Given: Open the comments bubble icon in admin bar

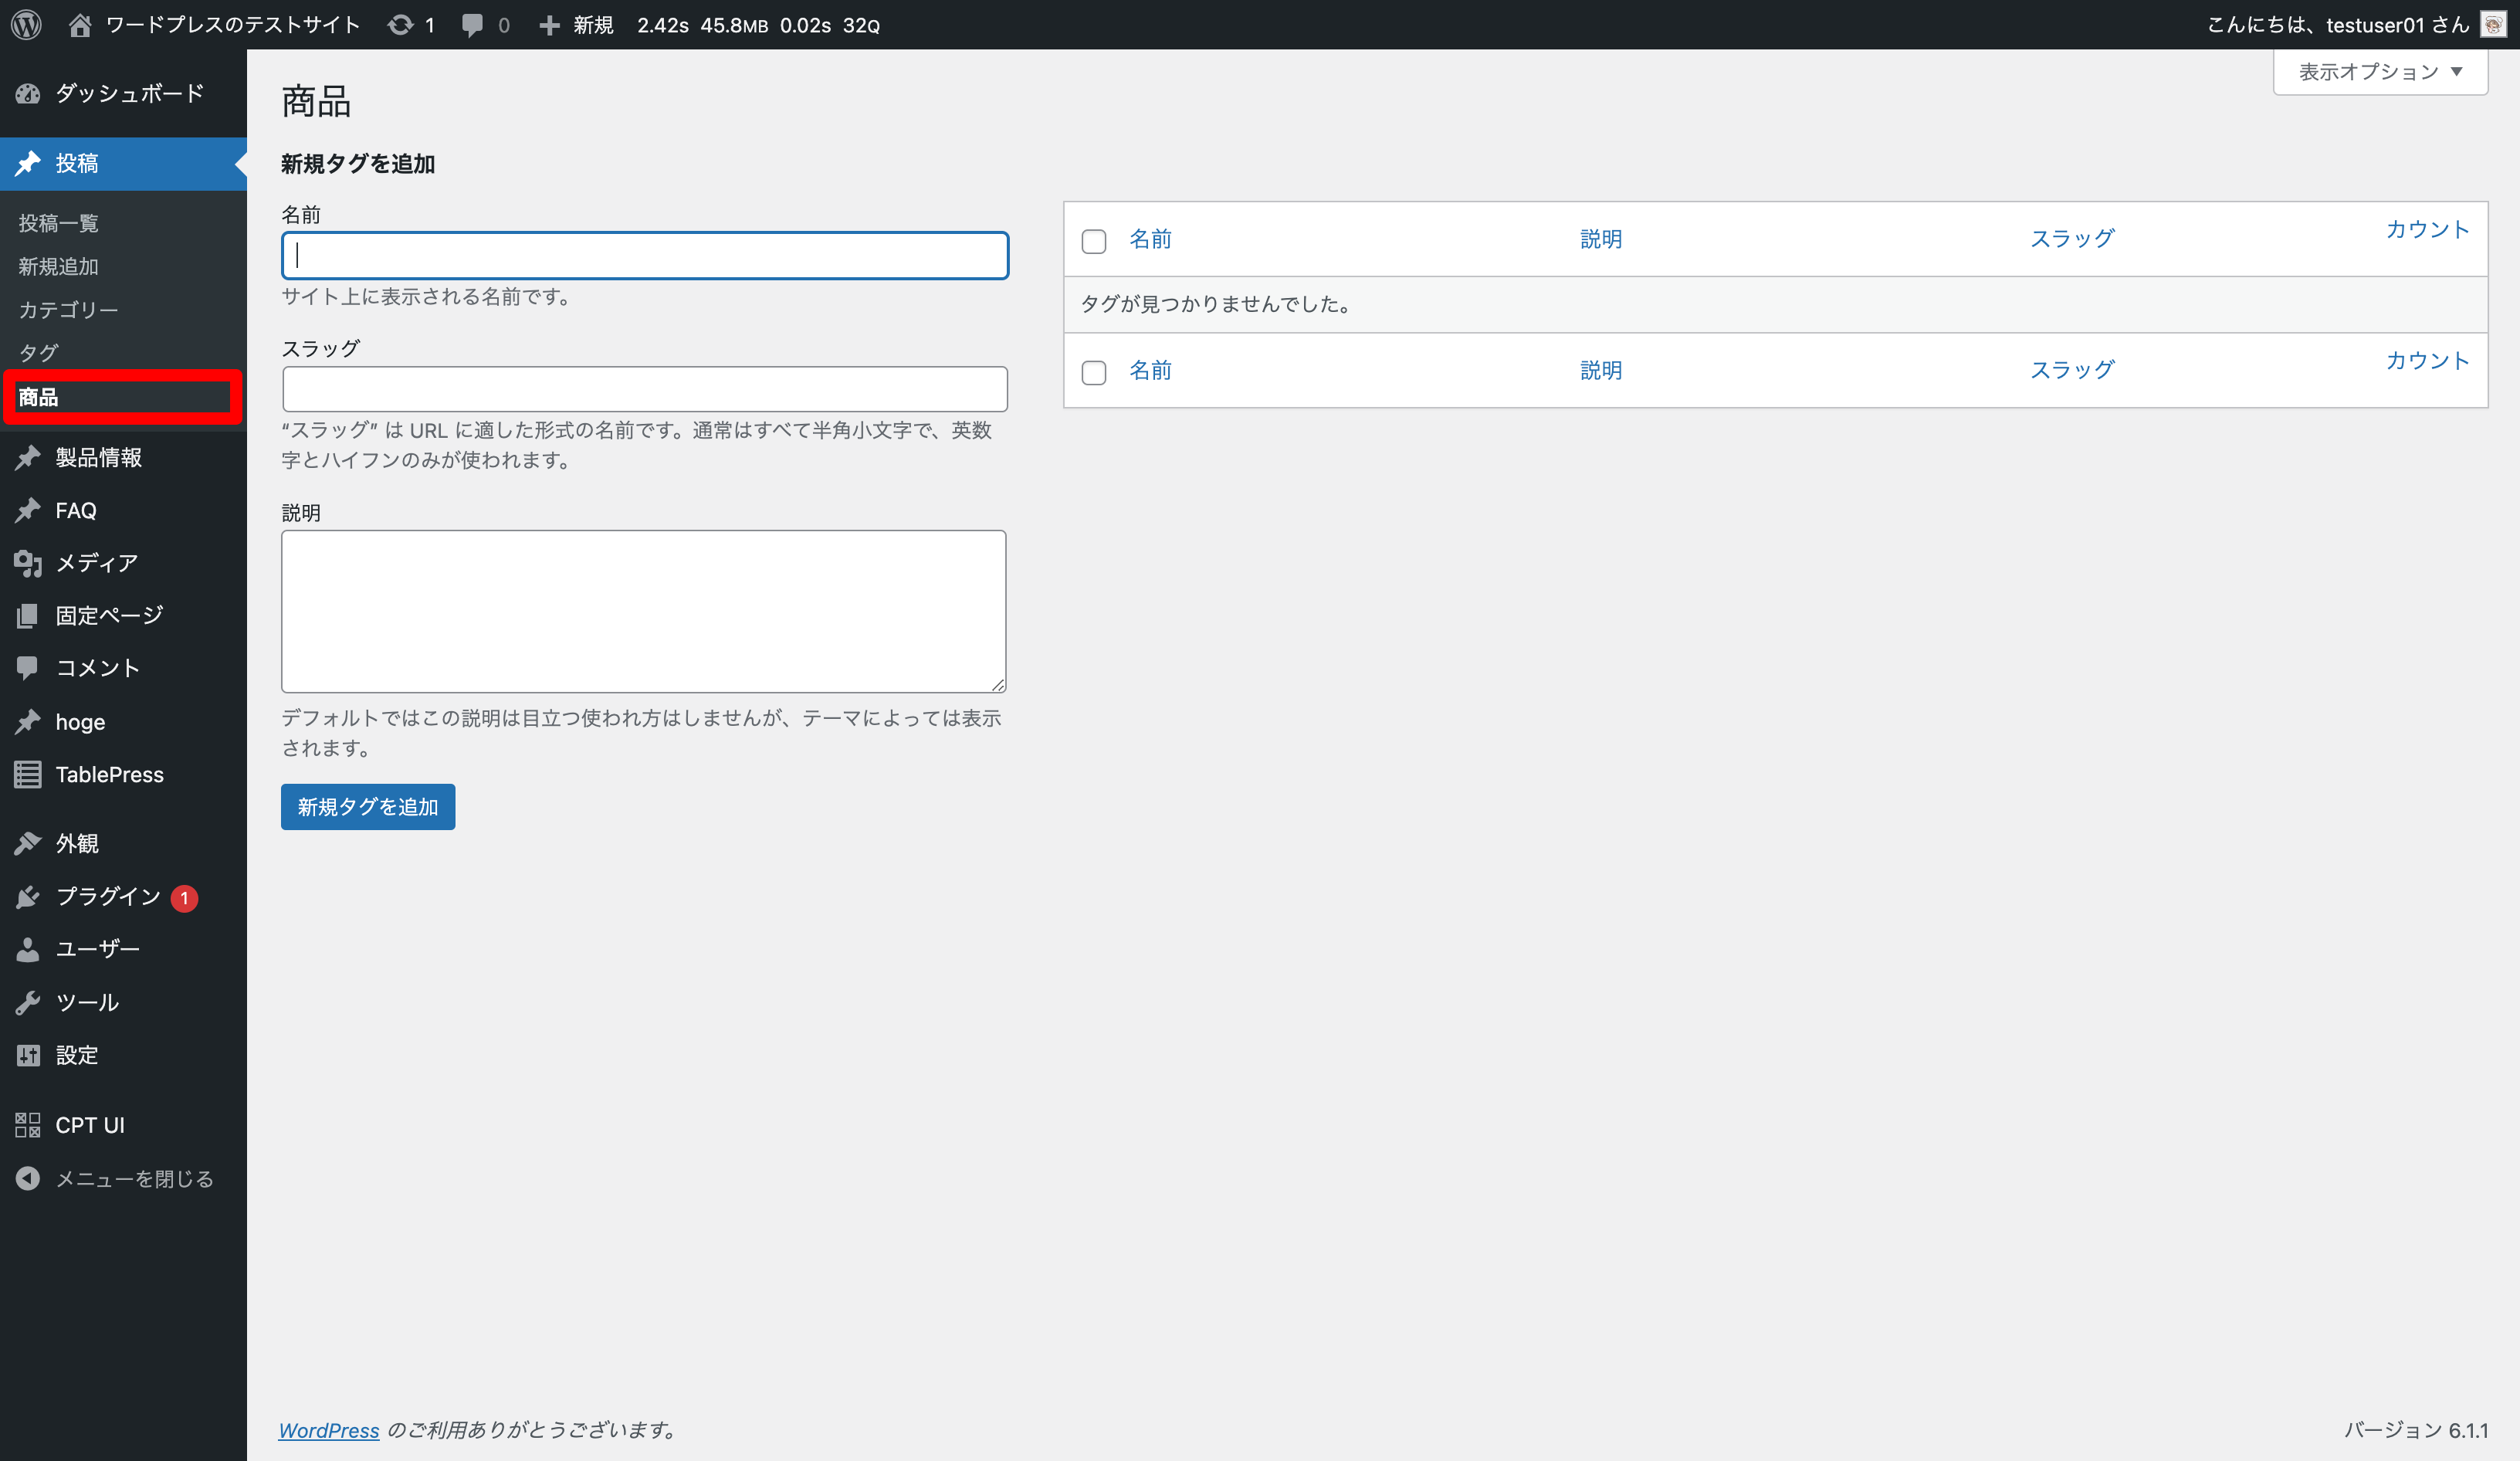Looking at the screenshot, I should coord(472,24).
